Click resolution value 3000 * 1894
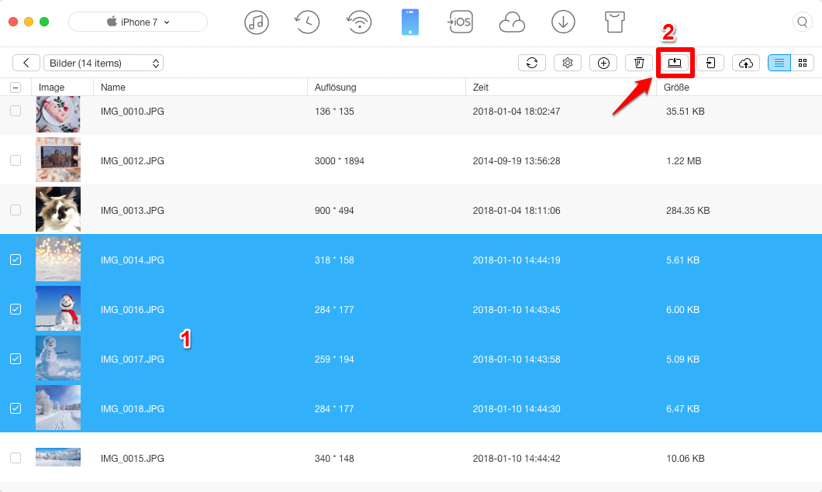The image size is (822, 492). tap(340, 161)
